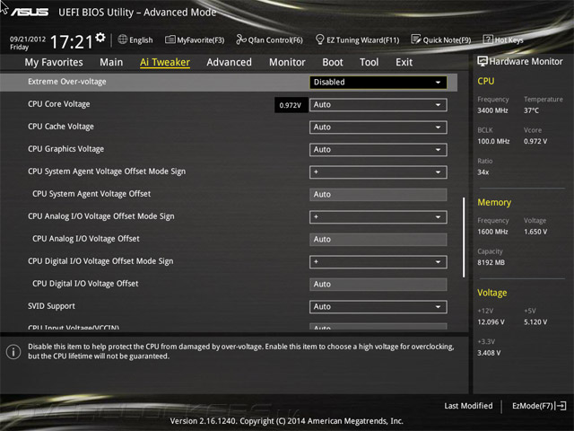This screenshot has height=431, width=574.
Task: Click the ASUS logo
Action: (30, 12)
